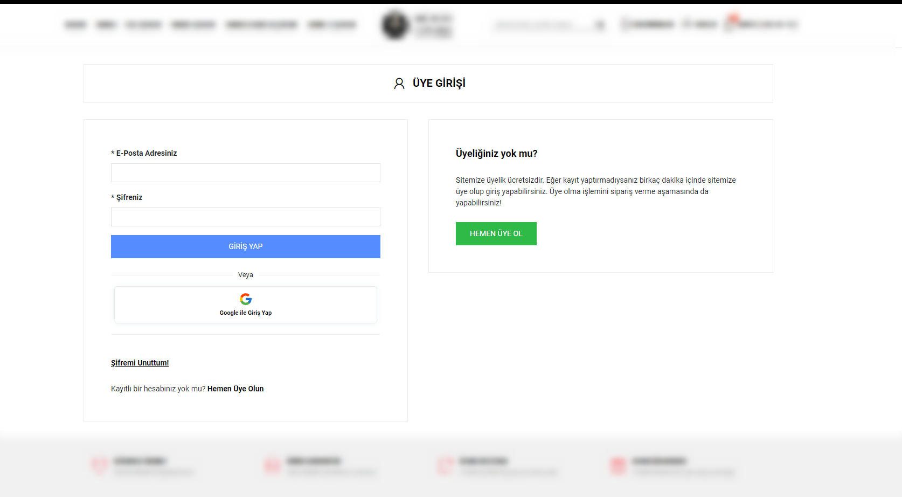
Task: Click the Google G logo
Action: [x=246, y=299]
